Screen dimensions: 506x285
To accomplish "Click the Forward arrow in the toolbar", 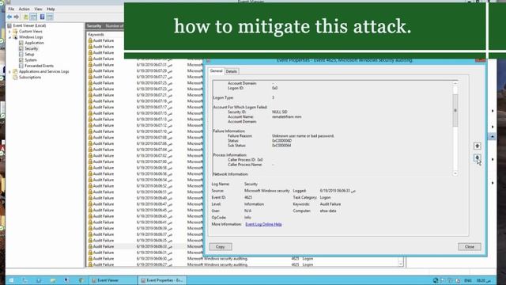I will click(16, 17).
